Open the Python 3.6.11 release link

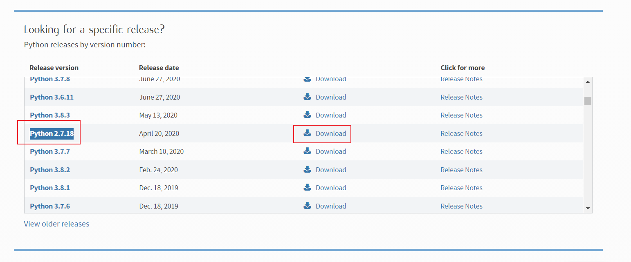(x=52, y=97)
